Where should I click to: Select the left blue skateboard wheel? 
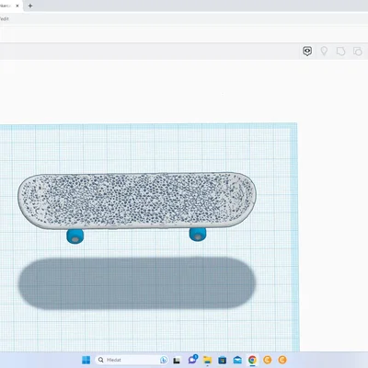pos(75,236)
